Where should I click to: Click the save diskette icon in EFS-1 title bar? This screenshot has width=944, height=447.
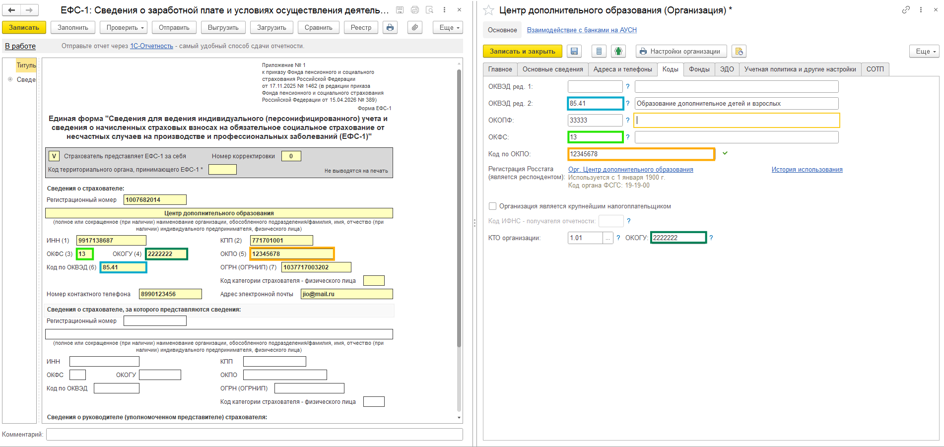pos(400,10)
